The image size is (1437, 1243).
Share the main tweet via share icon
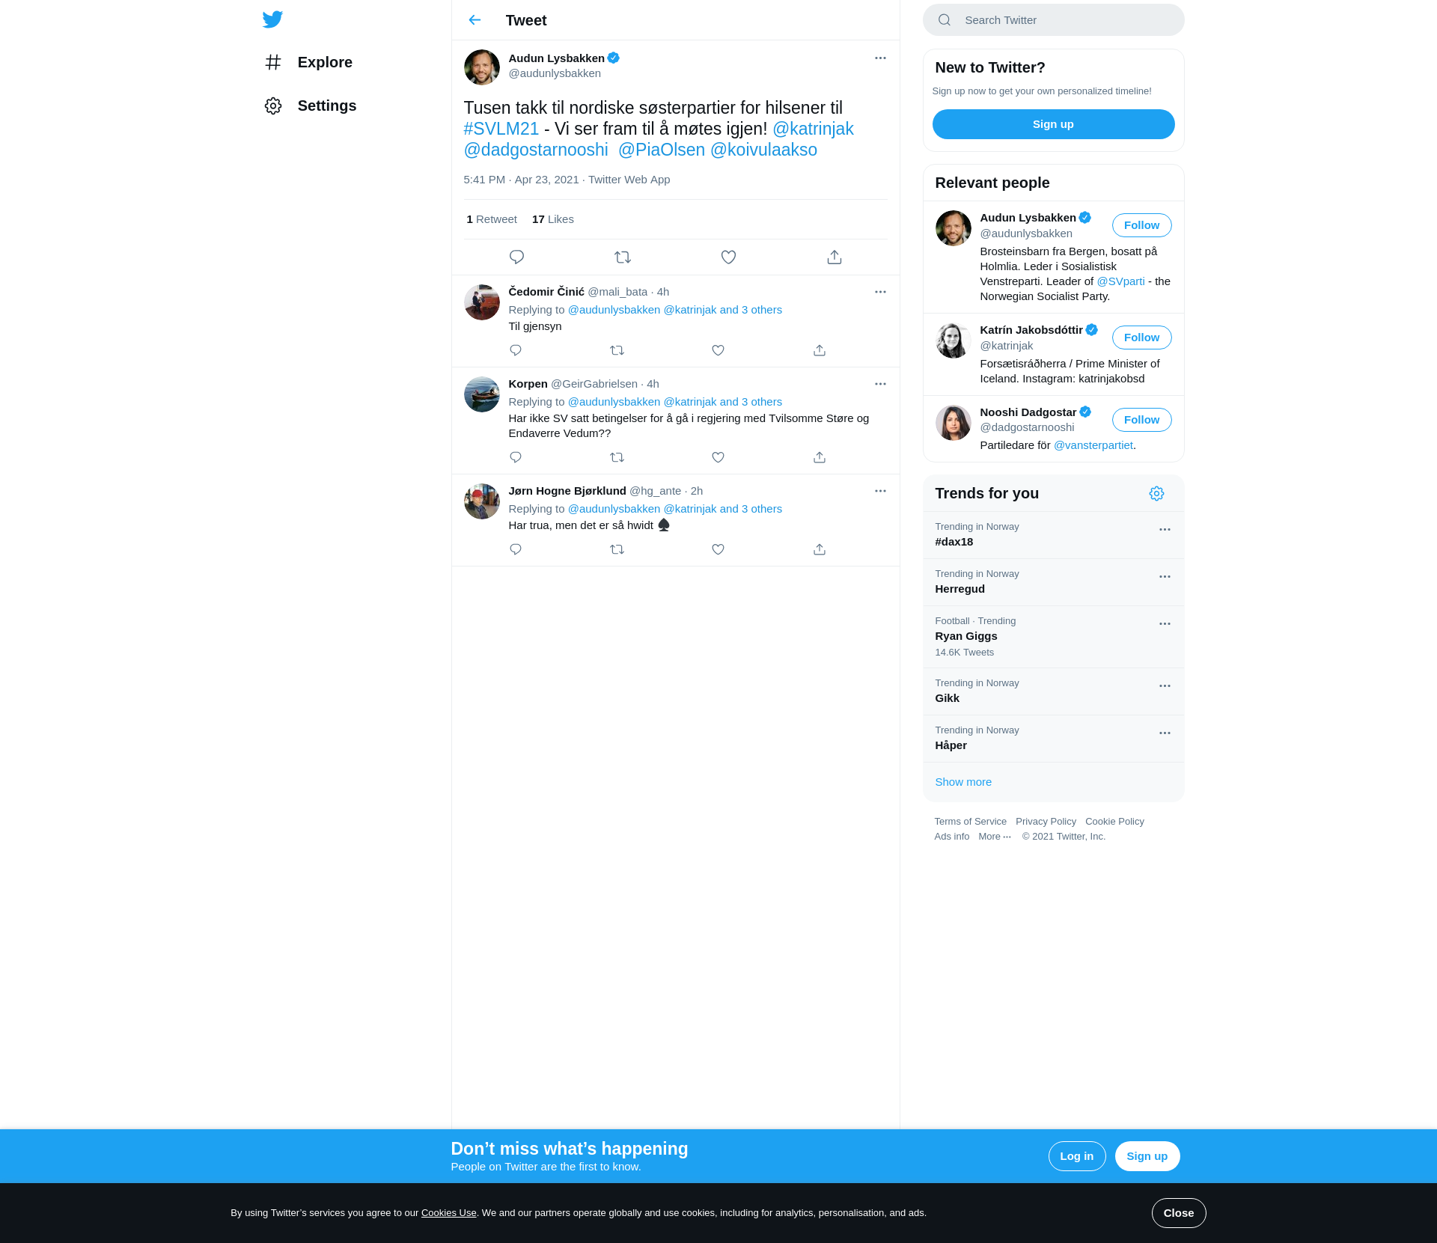click(x=834, y=257)
